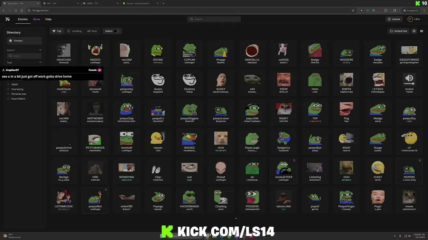Select Emotes in the Directory panel

coord(24,41)
